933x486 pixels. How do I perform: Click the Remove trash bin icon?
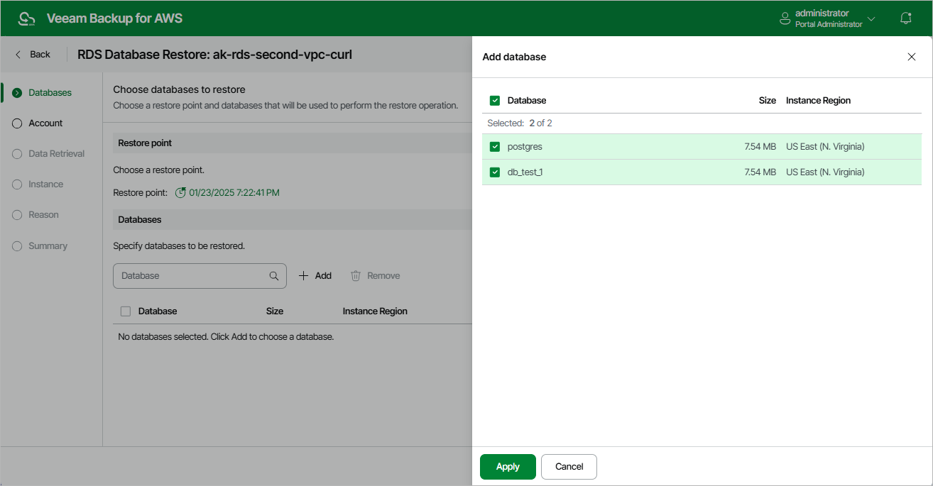click(x=356, y=275)
